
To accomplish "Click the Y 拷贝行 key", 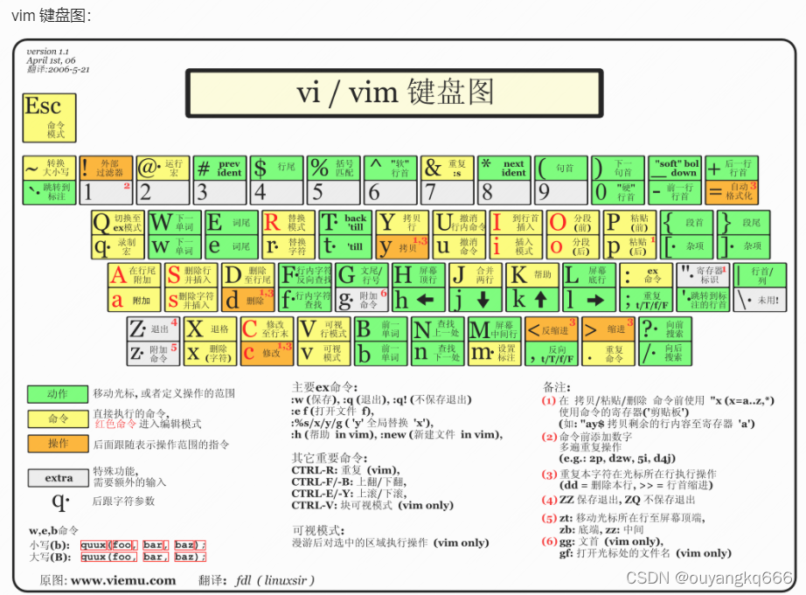I will coord(402,223).
